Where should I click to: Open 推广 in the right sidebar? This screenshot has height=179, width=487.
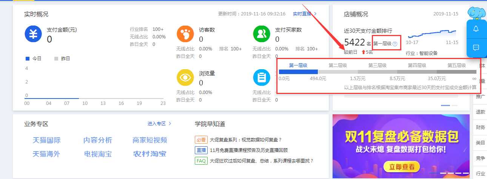[480, 97]
